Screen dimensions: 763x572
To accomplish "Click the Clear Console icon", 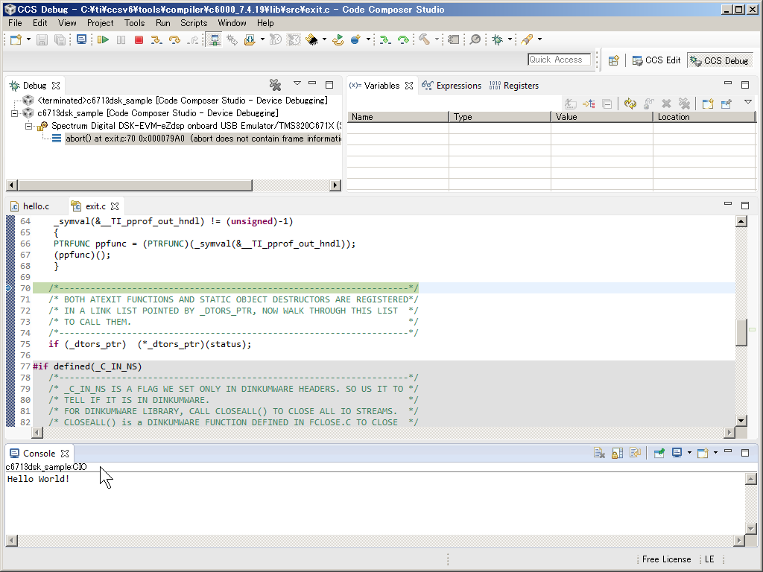I will [x=600, y=454].
